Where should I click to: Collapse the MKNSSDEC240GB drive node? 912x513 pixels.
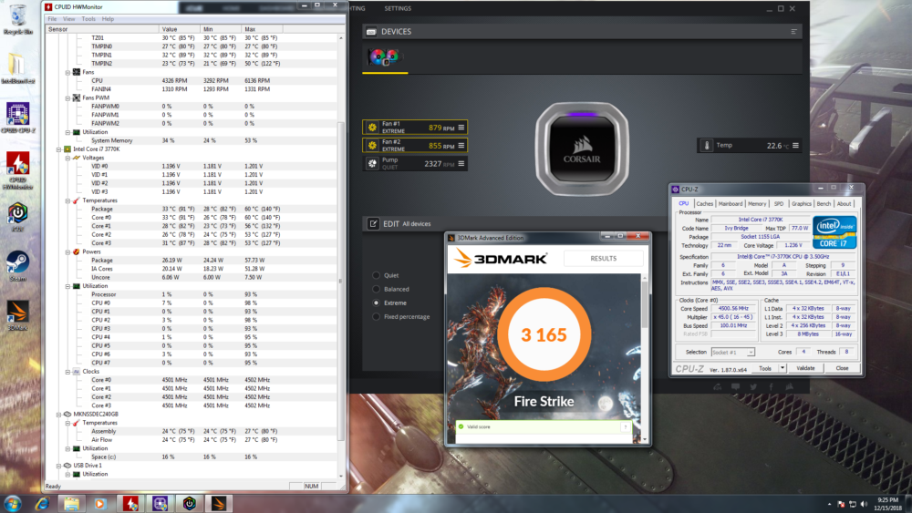point(58,415)
